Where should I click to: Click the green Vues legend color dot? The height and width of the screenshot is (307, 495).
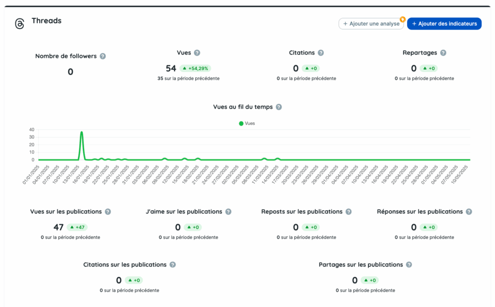point(241,123)
